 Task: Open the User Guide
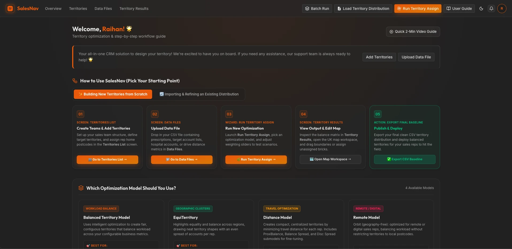(459, 9)
